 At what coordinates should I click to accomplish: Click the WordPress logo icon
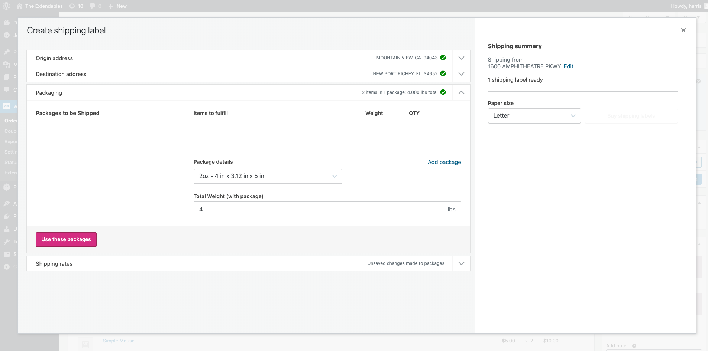click(x=6, y=6)
